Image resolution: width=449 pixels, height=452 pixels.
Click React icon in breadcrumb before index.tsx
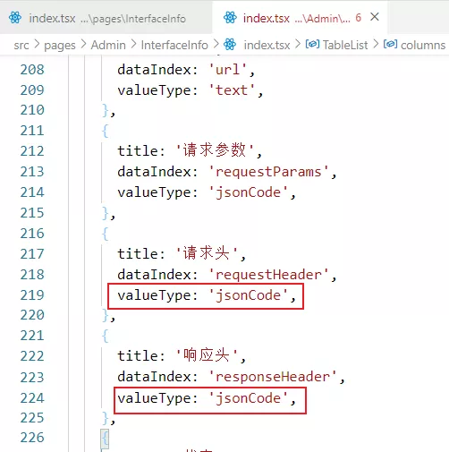pyautogui.click(x=230, y=45)
